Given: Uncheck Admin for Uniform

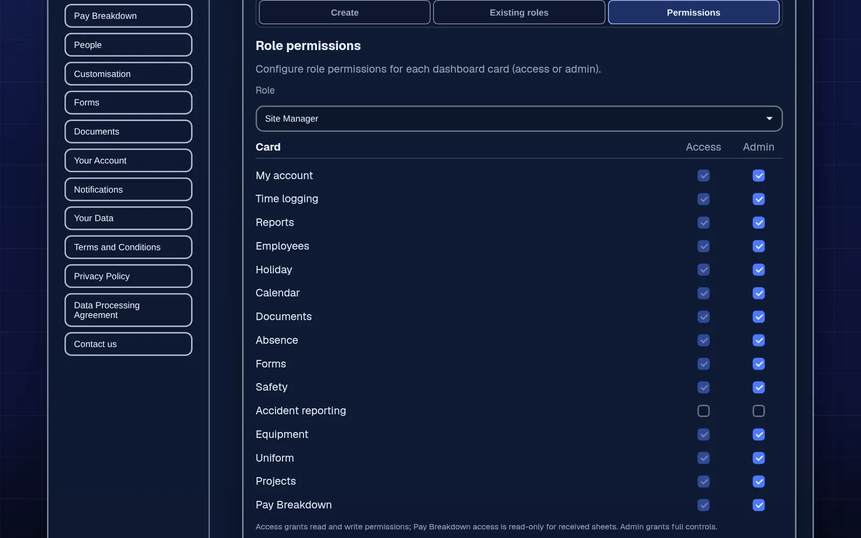Looking at the screenshot, I should 759,458.
